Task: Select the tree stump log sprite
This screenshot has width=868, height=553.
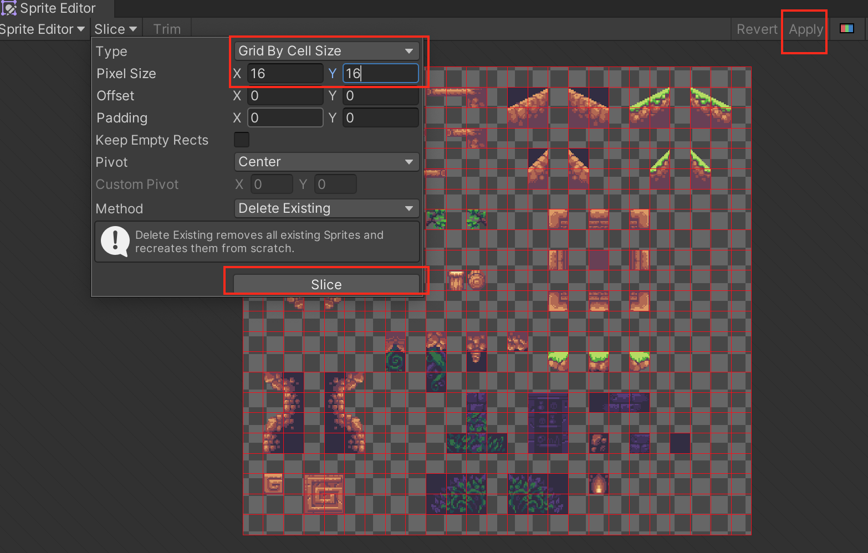Action: 456,280
